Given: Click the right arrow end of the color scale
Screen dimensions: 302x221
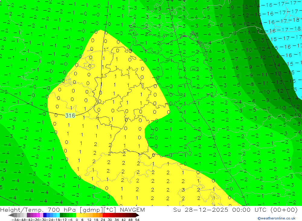Looking at the screenshot, I should (137, 215).
